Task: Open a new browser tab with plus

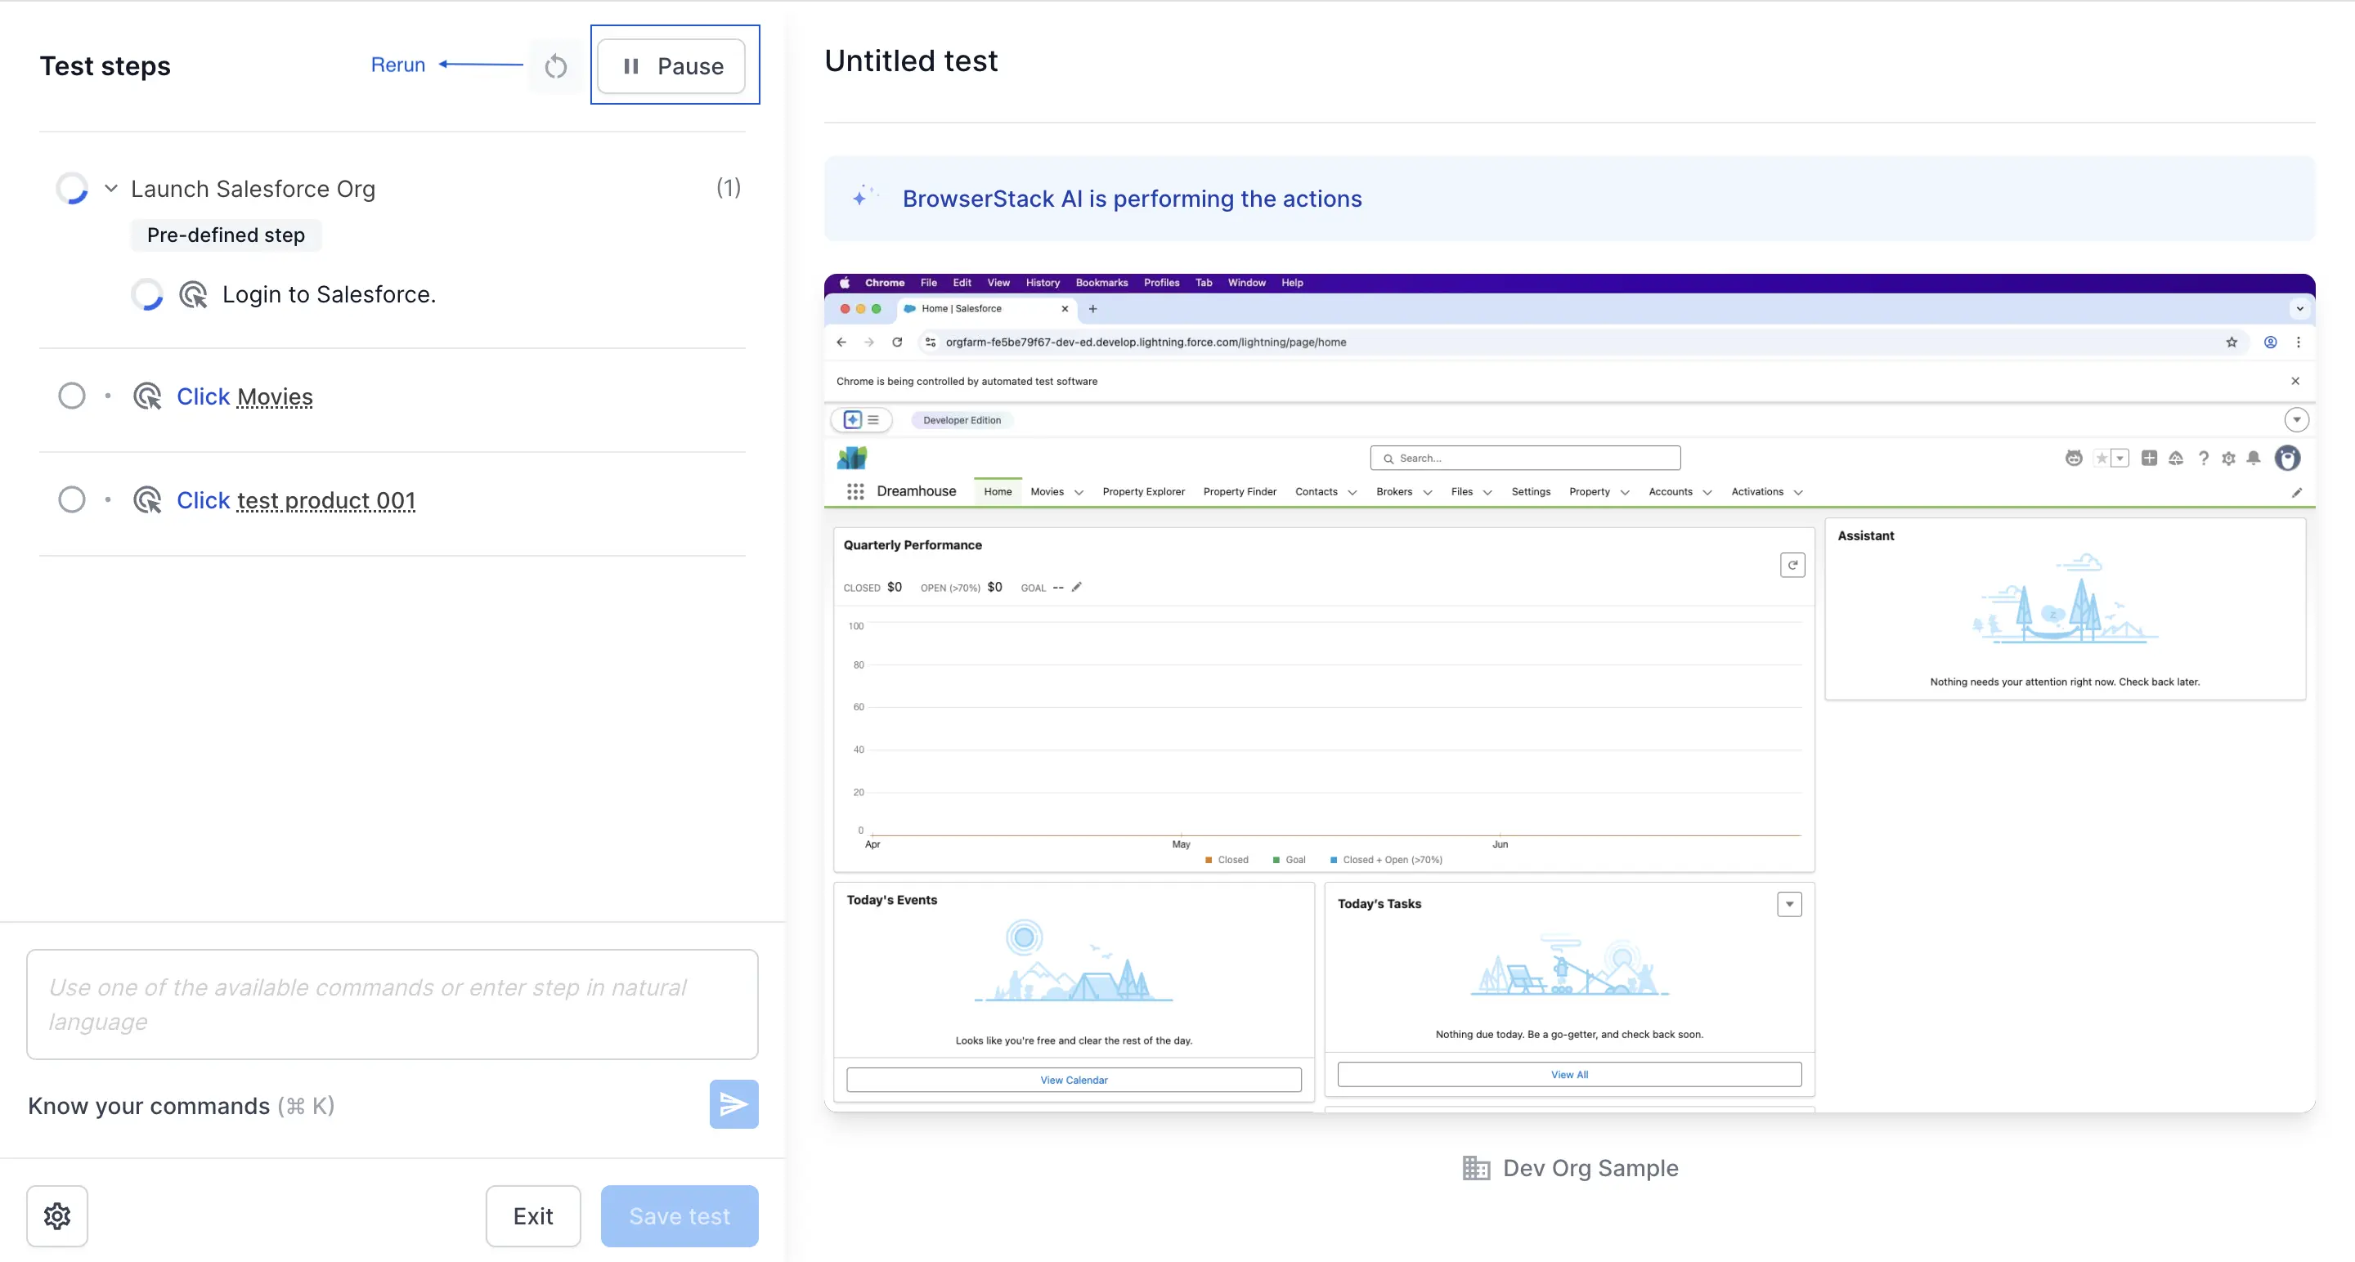Action: click(1092, 309)
